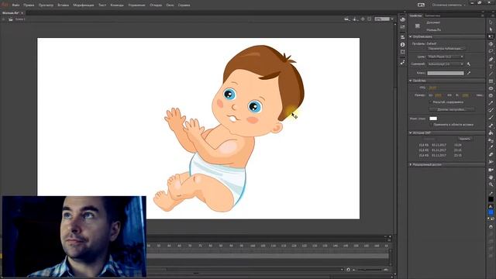This screenshot has height=279, width=496.
Task: Collapse the История SWF section
Action: [x=411, y=133]
